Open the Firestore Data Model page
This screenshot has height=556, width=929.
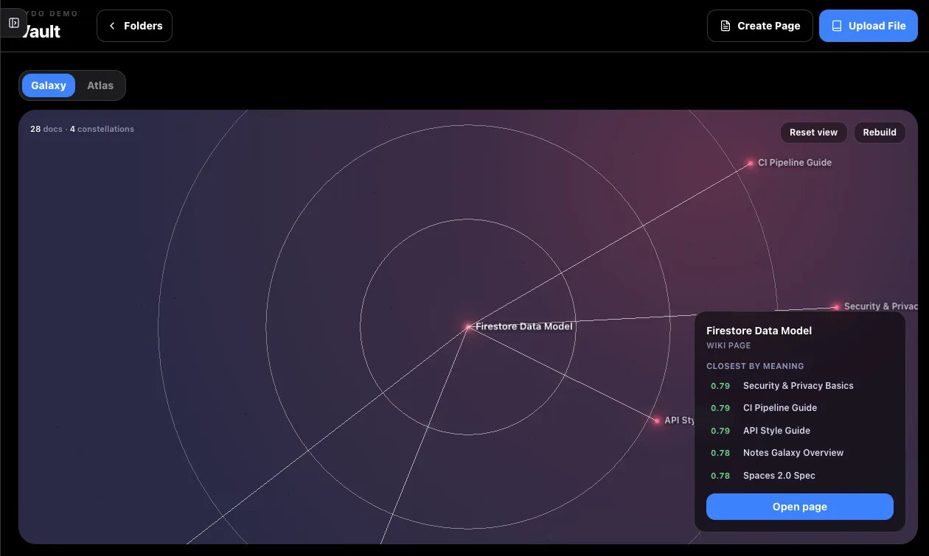click(799, 507)
